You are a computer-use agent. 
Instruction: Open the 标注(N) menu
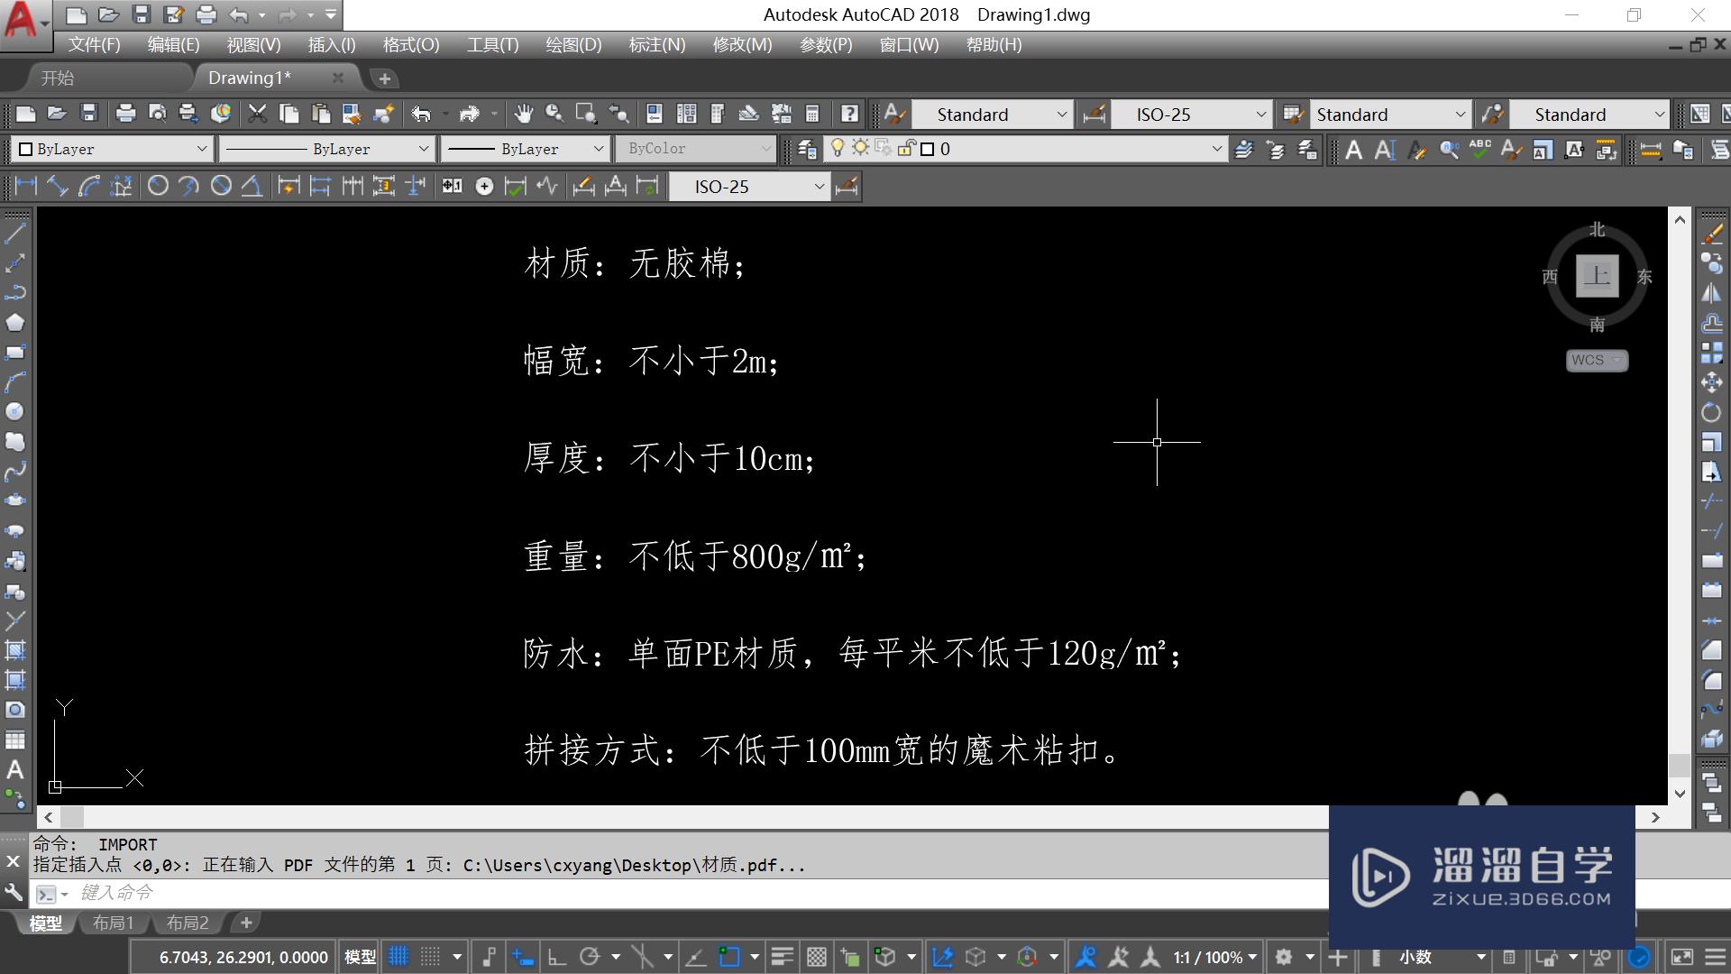(657, 44)
